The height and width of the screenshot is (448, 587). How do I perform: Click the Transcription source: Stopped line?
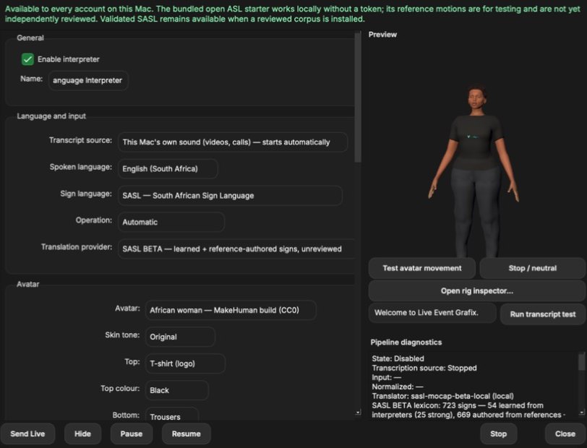click(424, 368)
